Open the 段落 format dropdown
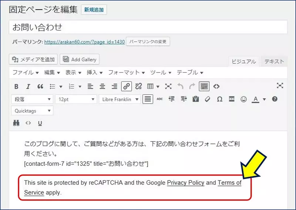The height and width of the screenshot is (210, 296). 32,99
